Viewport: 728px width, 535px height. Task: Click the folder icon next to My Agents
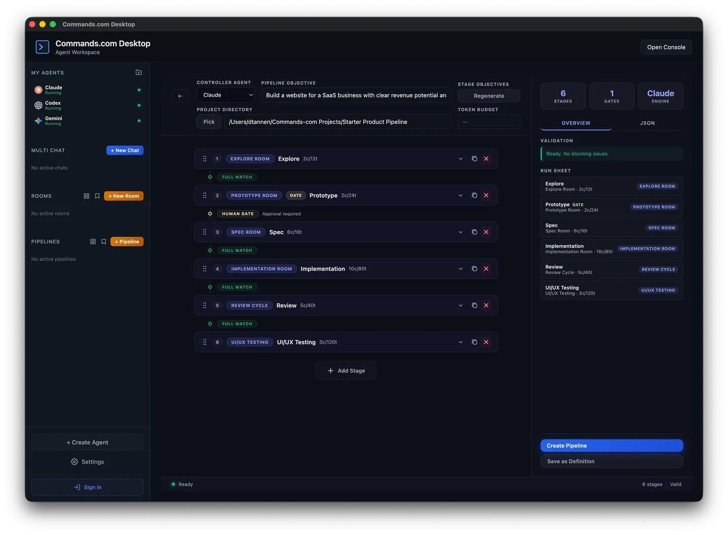[x=139, y=72]
